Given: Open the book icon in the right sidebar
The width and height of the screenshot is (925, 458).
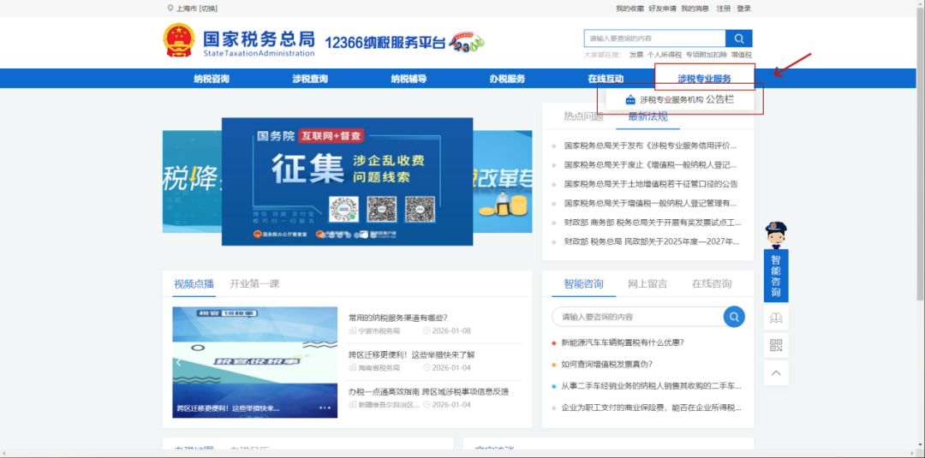Looking at the screenshot, I should tap(776, 318).
